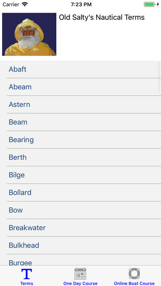The width and height of the screenshot is (161, 286).
Task: Choose Astern from the terms list
Action: pyautogui.click(x=80, y=104)
